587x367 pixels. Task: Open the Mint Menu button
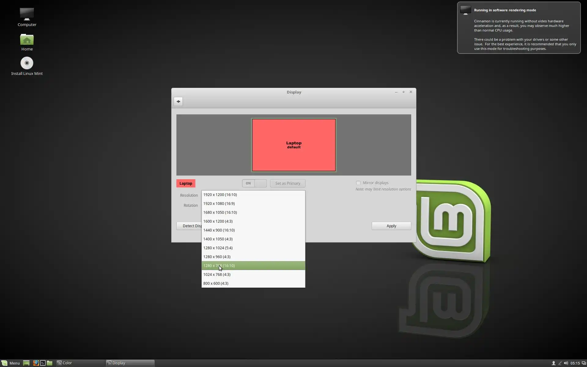(x=11, y=363)
